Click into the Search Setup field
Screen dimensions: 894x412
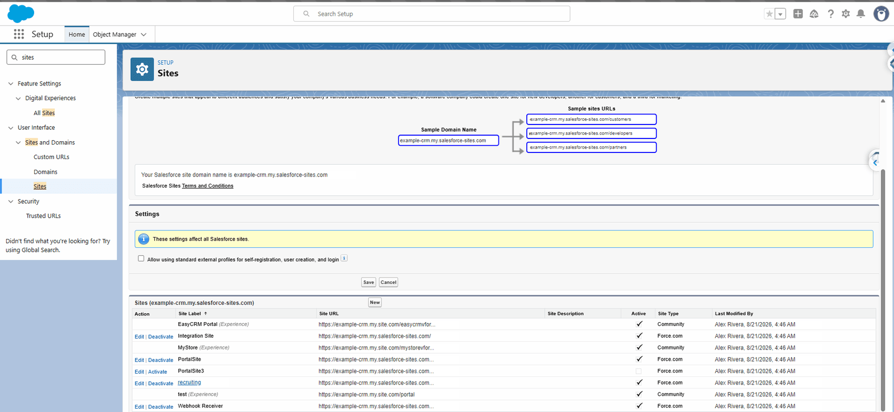click(432, 14)
